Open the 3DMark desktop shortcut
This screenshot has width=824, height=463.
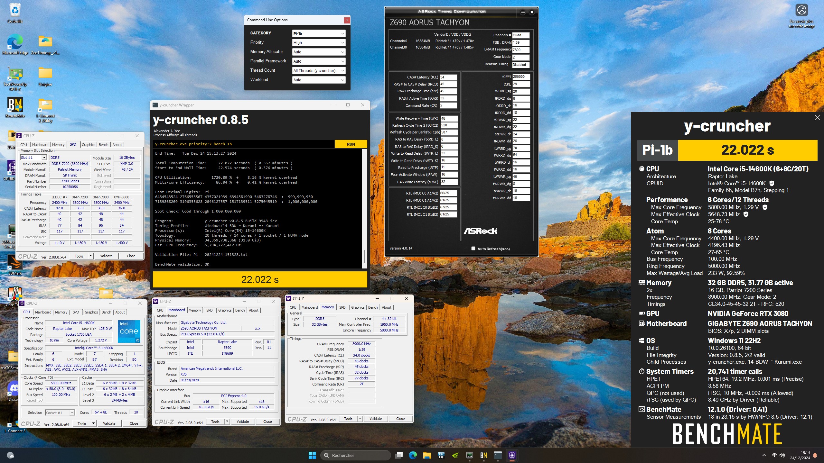15,264
